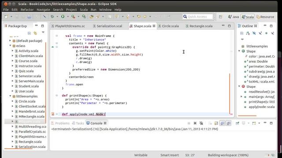Click the Run Last Tool icon

pyautogui.click(x=73, y=17)
